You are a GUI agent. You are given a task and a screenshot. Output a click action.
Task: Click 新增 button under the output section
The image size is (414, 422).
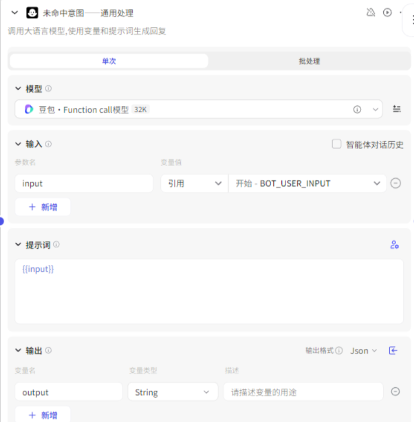[x=43, y=415]
